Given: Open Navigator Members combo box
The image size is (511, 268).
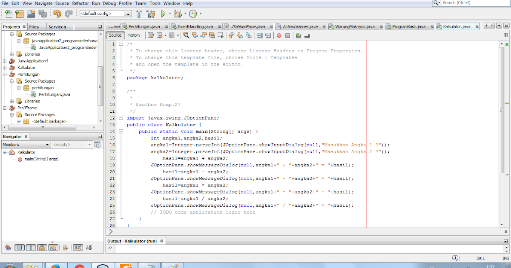Looking at the screenshot, I should coord(26,145).
